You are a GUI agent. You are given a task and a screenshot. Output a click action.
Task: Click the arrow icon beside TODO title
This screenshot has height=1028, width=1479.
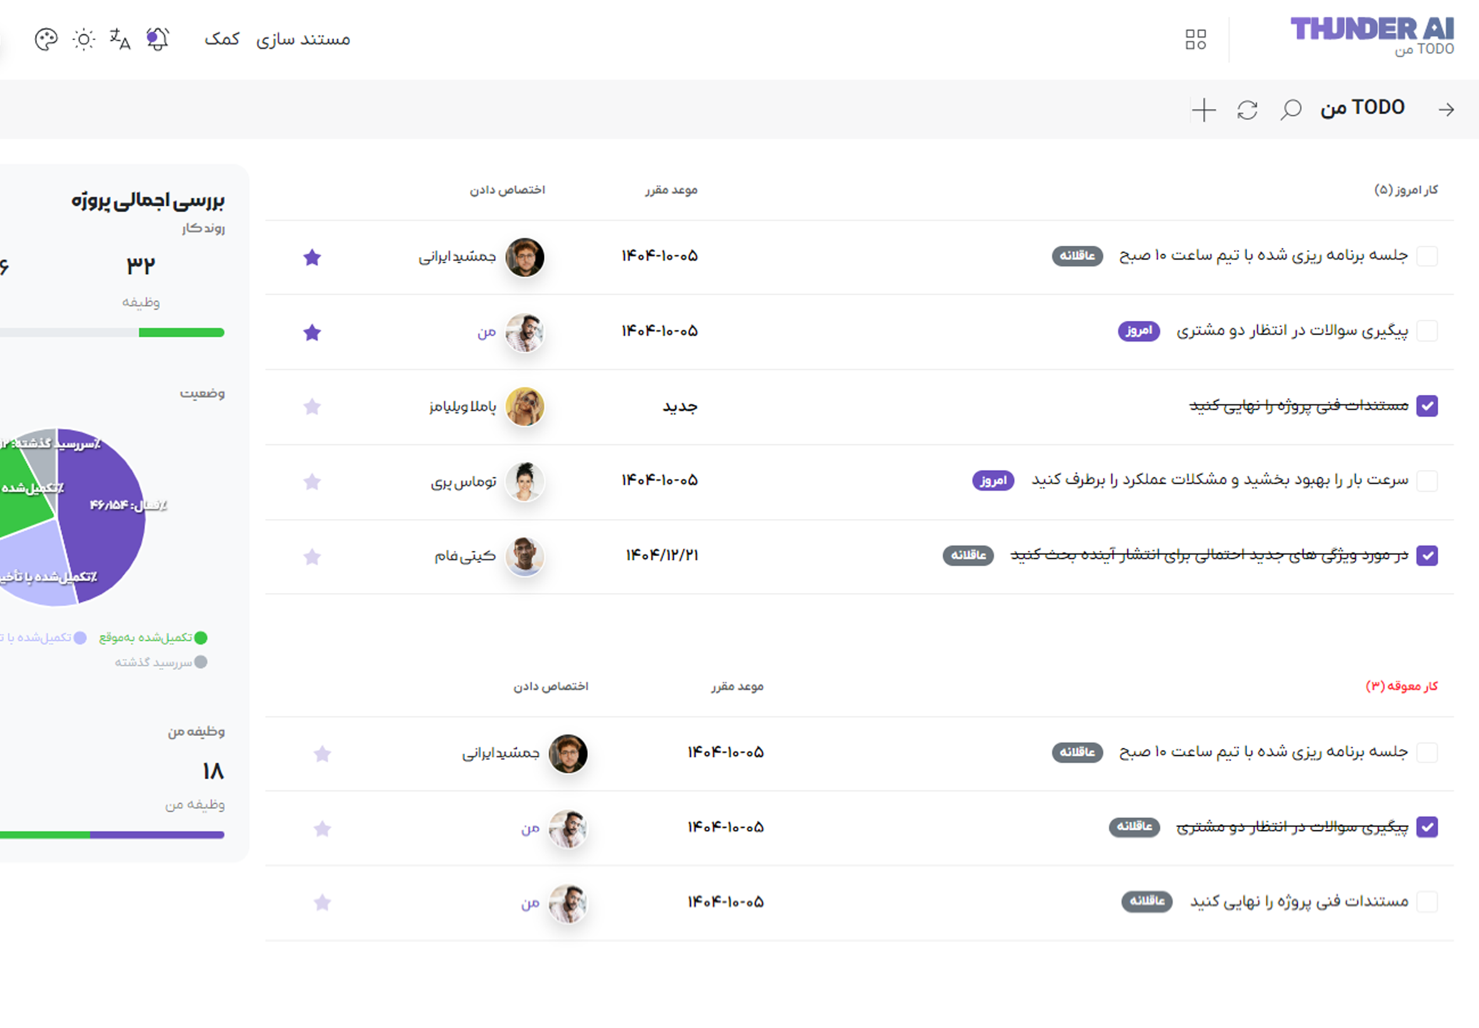1446,110
